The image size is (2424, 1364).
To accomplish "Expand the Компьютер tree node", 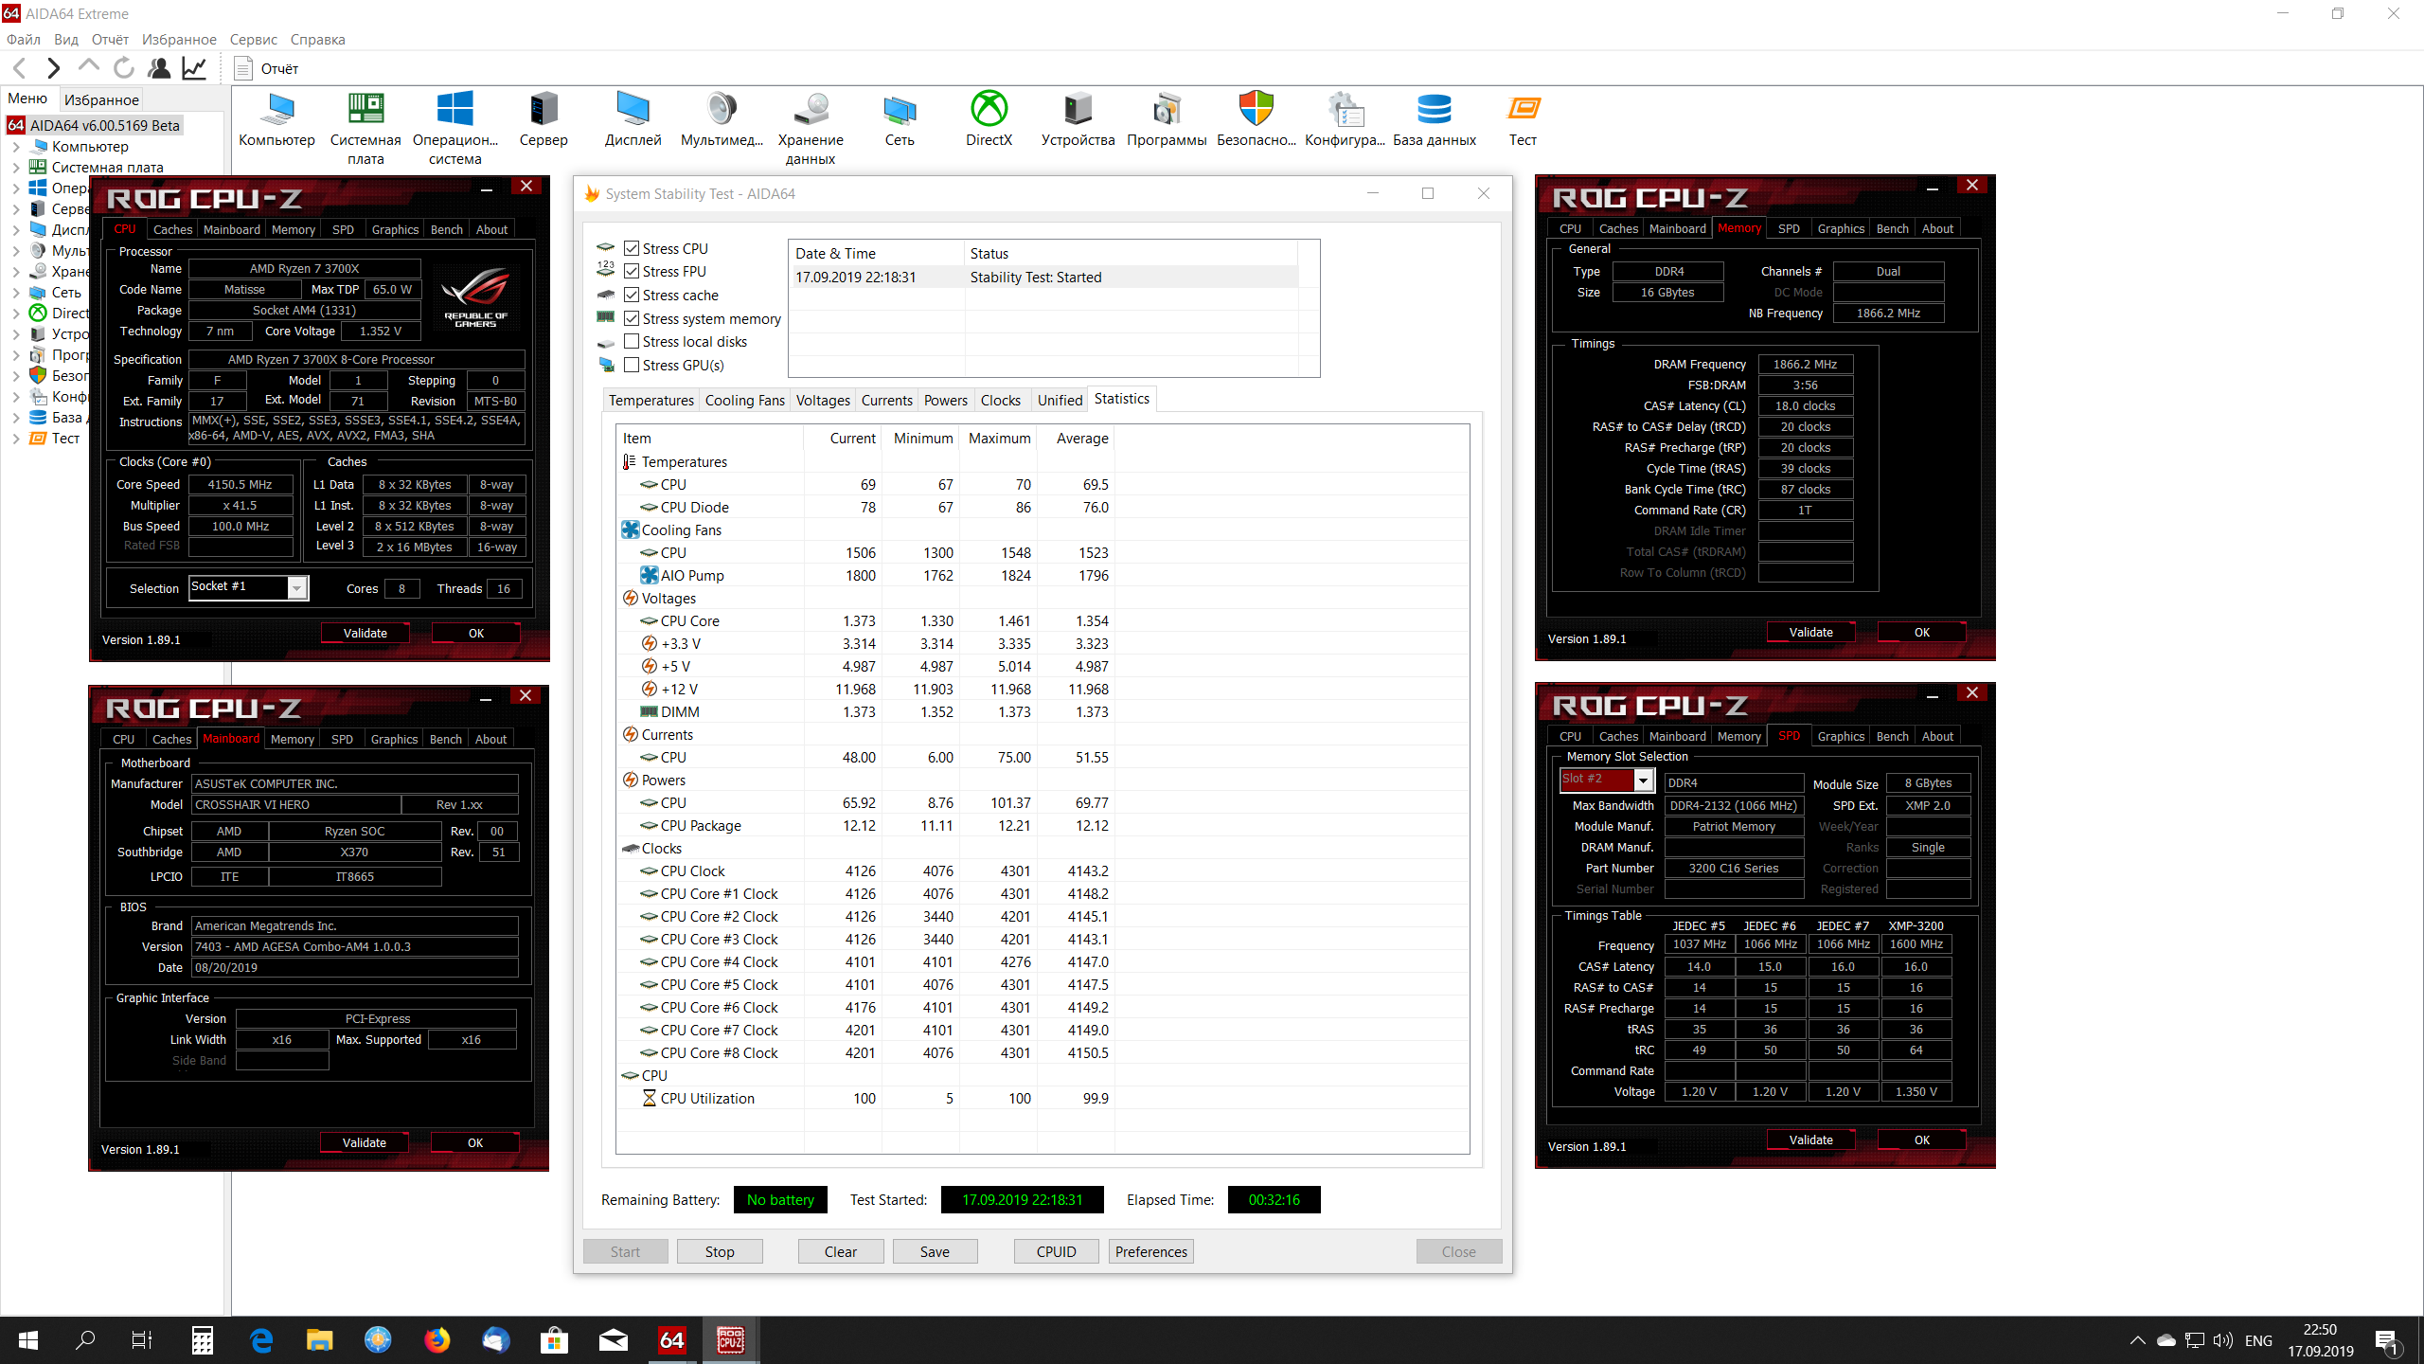I will tap(16, 147).
